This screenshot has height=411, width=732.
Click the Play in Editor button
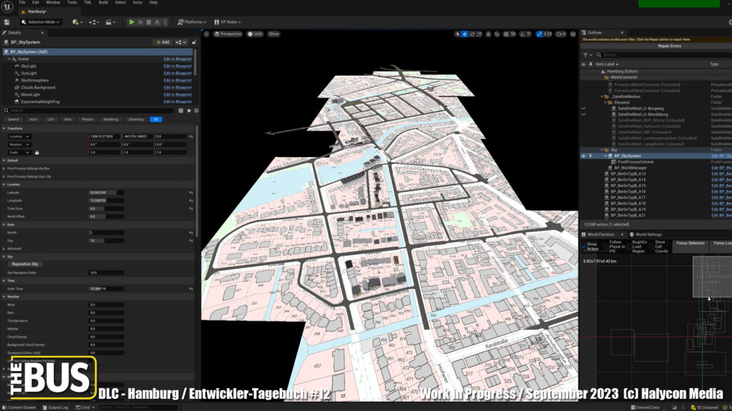132,22
